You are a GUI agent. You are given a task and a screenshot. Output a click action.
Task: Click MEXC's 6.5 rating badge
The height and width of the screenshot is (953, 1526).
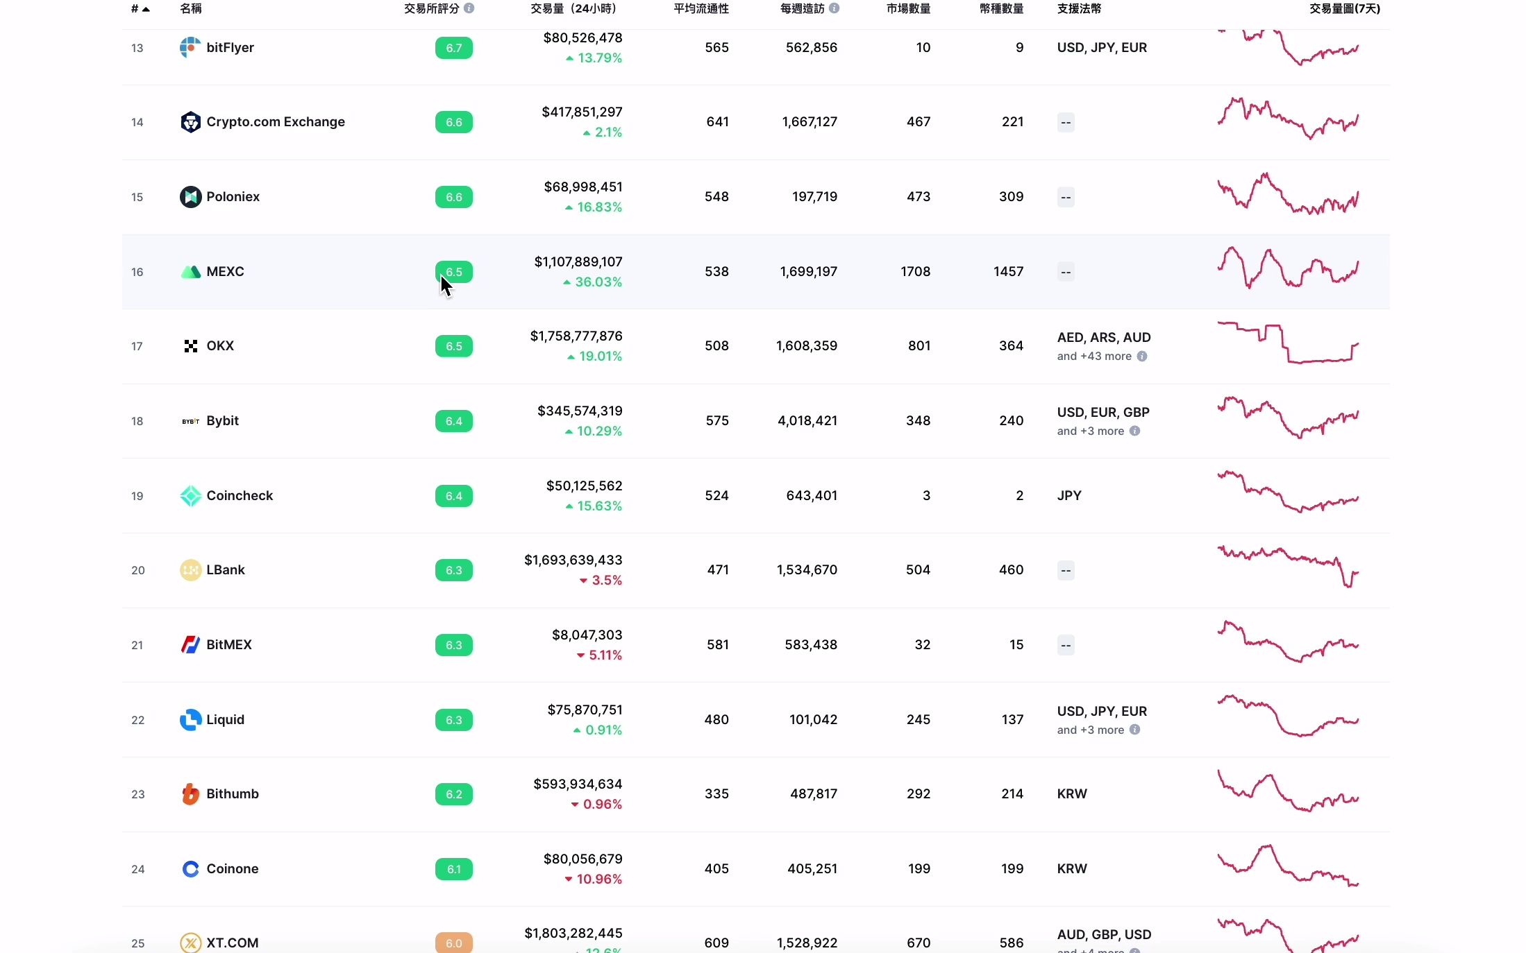click(x=453, y=272)
